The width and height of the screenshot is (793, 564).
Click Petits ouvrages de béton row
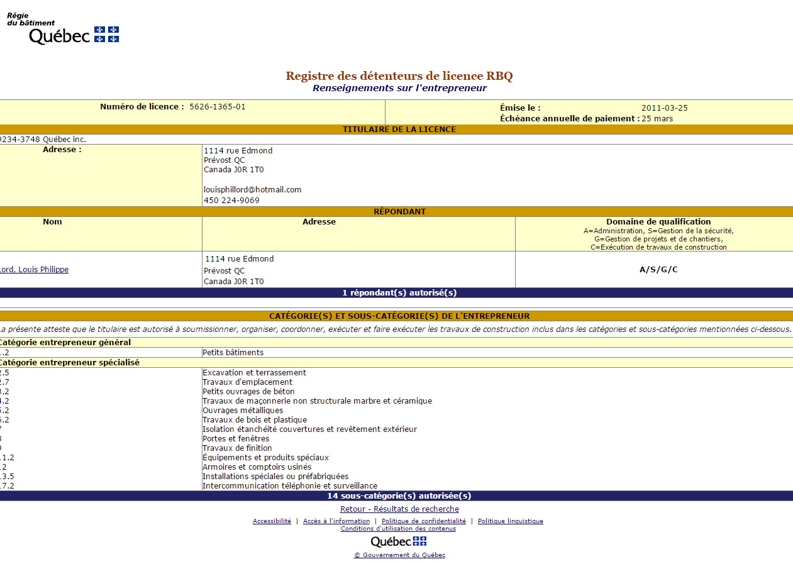pyautogui.click(x=396, y=392)
